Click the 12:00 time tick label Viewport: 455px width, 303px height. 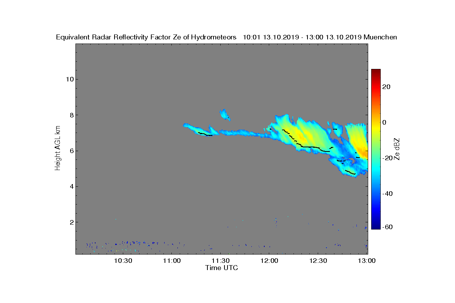coord(269,261)
